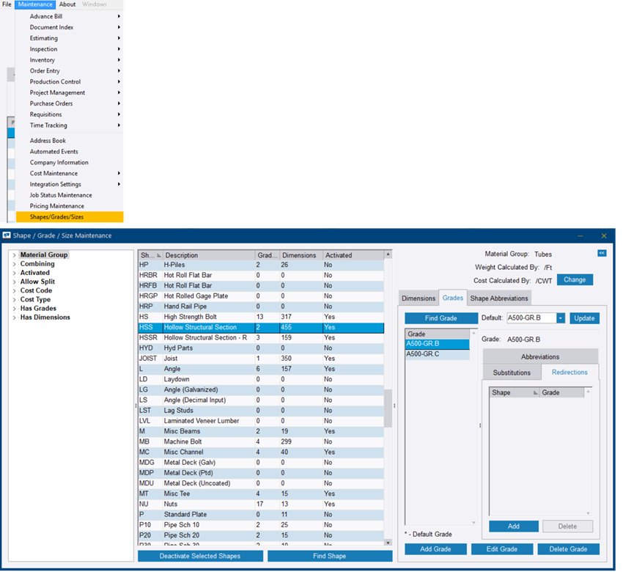Open the Redirections tab

click(569, 373)
